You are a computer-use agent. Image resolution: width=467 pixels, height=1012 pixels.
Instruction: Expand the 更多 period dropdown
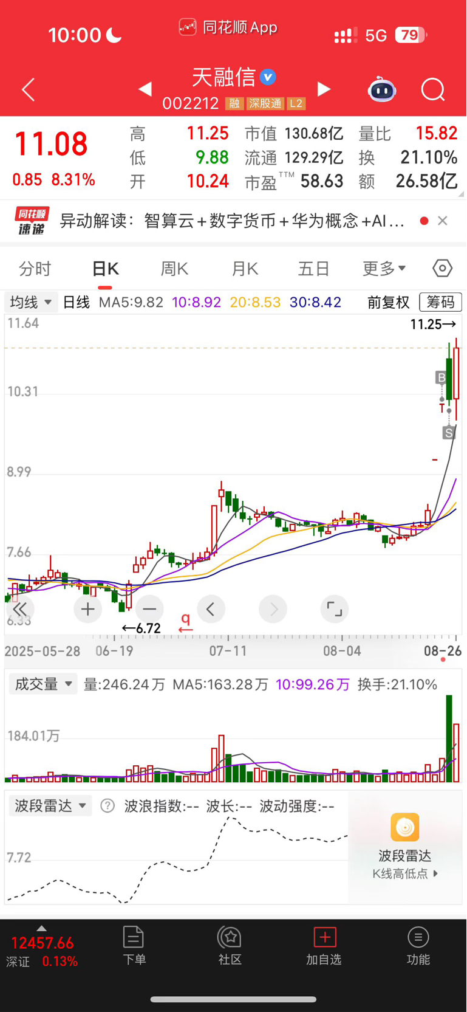click(384, 269)
